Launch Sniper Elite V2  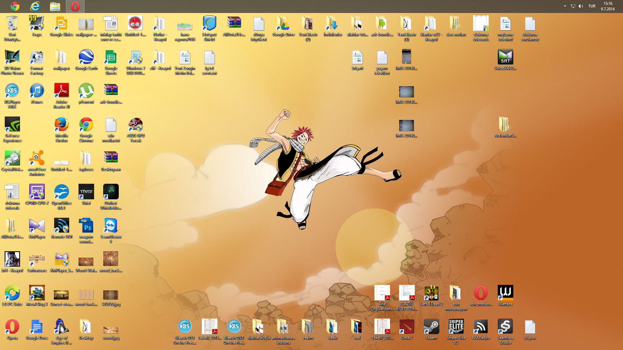(456, 332)
